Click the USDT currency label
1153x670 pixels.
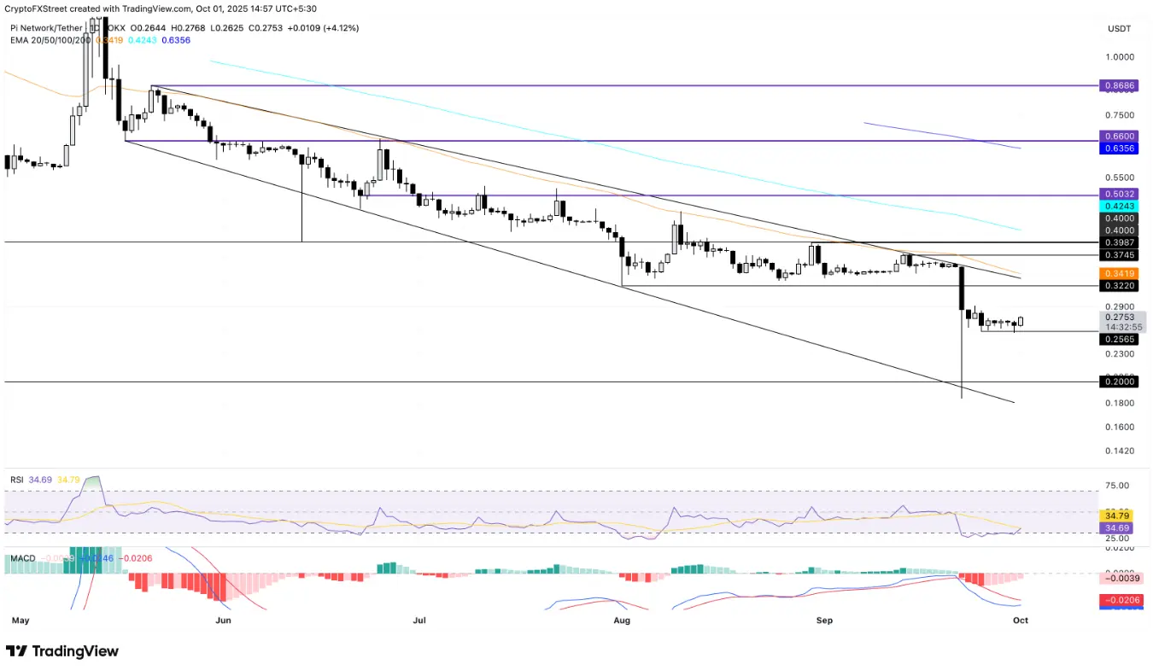tap(1119, 29)
